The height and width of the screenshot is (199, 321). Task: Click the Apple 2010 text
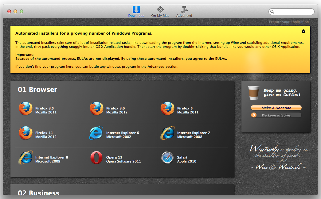[187, 161]
